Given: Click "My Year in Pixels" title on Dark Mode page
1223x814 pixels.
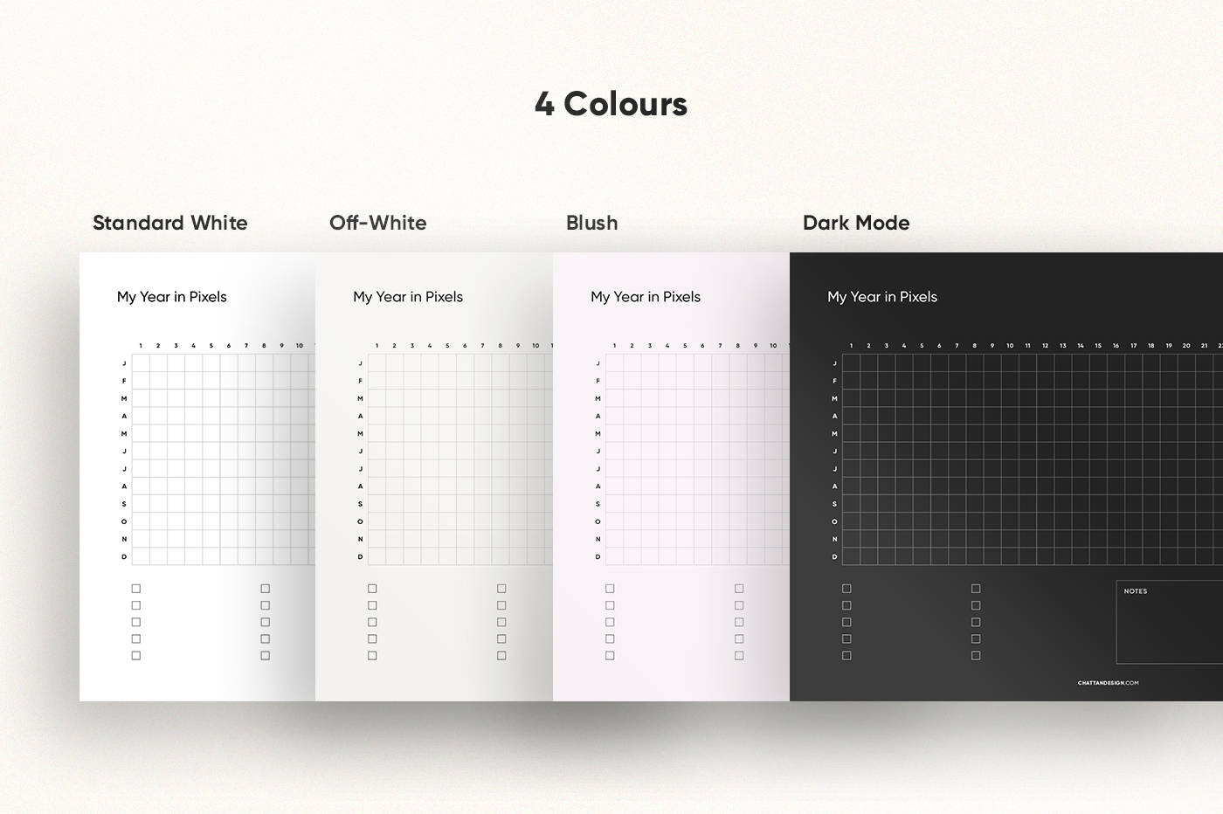Looking at the screenshot, I should (x=881, y=297).
